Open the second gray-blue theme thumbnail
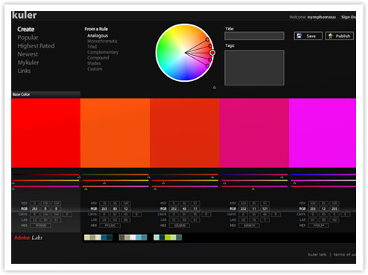Image resolution: width=368 pixels, height=275 pixels. tap(133, 238)
